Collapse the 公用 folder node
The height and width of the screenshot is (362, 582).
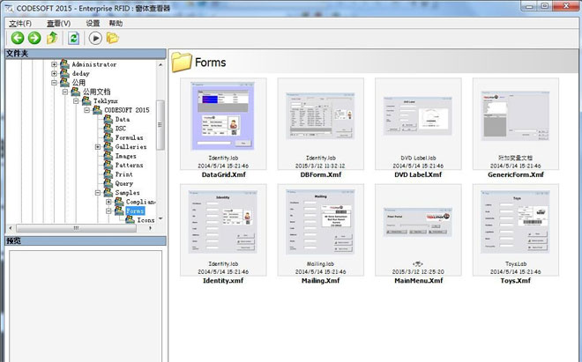point(54,82)
